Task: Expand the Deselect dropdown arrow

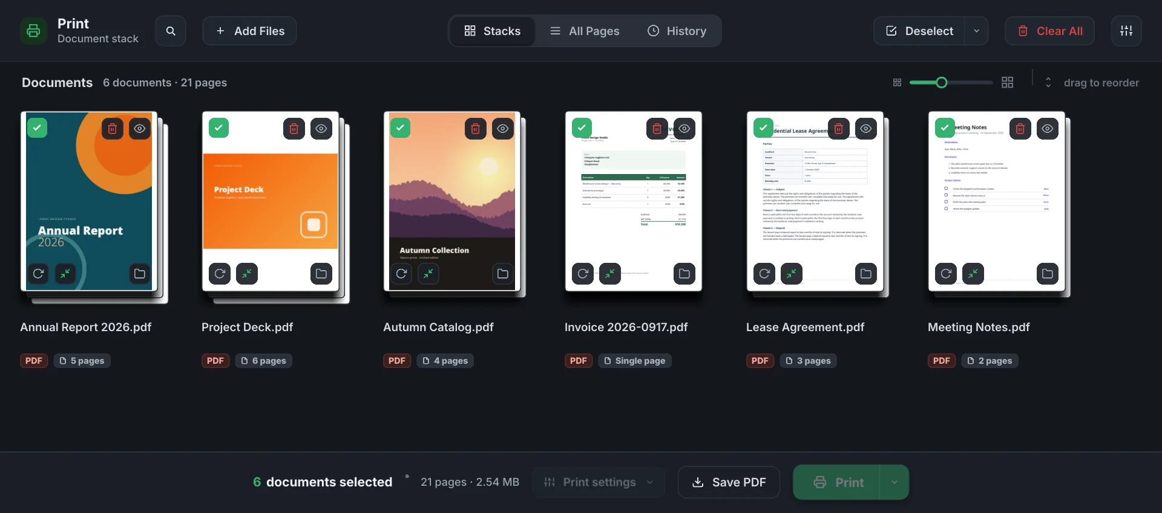Action: point(977,31)
